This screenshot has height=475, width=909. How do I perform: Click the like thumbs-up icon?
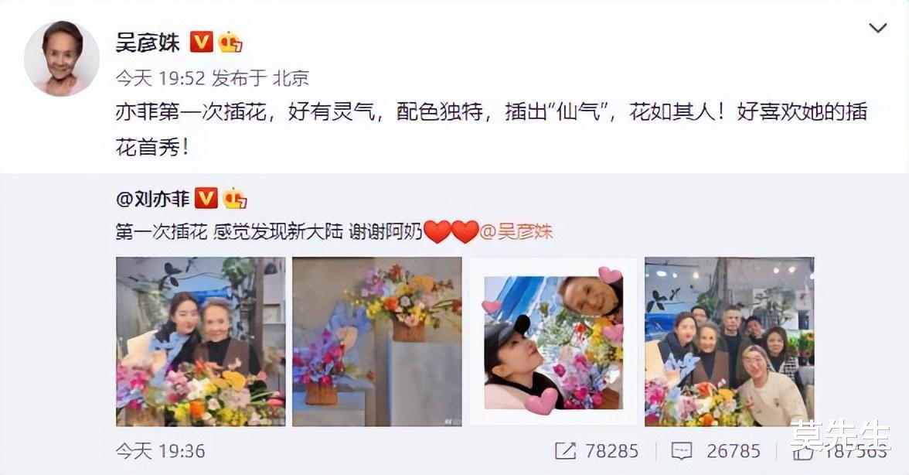tap(803, 451)
